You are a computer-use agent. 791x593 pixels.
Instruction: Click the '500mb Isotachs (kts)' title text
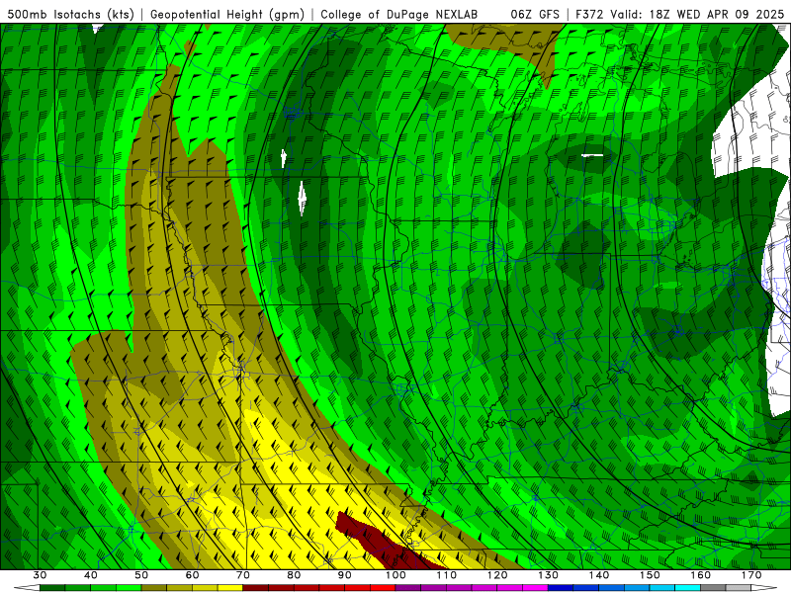(x=71, y=14)
